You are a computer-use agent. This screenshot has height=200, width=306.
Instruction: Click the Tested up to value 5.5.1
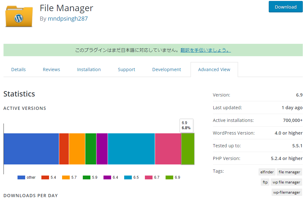(297, 146)
